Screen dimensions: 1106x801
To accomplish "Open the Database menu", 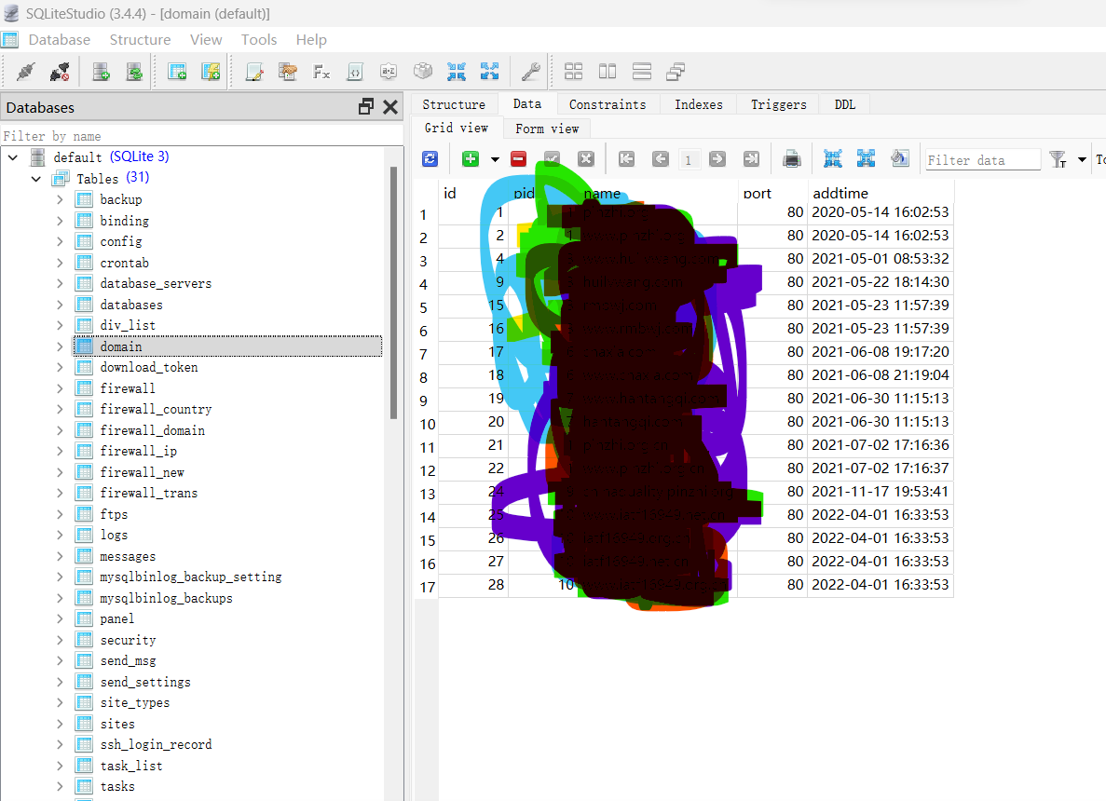I will pos(60,39).
